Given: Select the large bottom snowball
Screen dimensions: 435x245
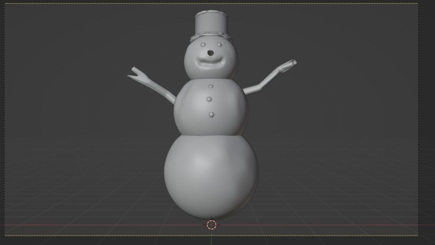Looking at the screenshot, I should point(211,177).
